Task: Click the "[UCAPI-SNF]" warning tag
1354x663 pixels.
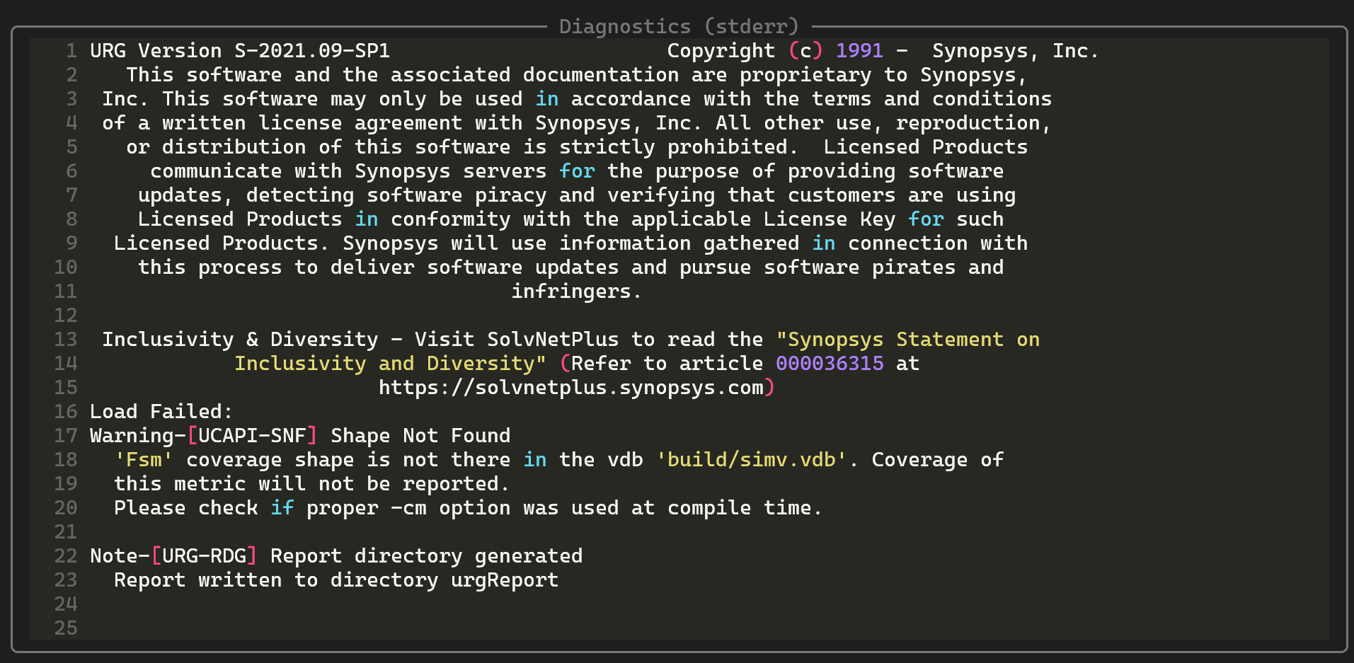Action: (x=252, y=436)
